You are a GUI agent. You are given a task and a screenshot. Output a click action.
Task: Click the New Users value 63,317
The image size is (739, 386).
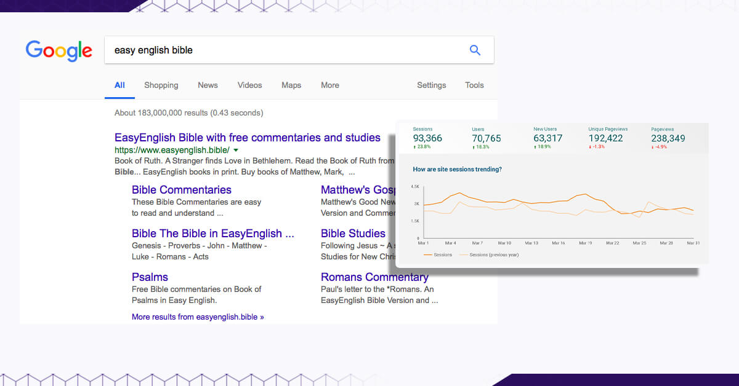[548, 138]
